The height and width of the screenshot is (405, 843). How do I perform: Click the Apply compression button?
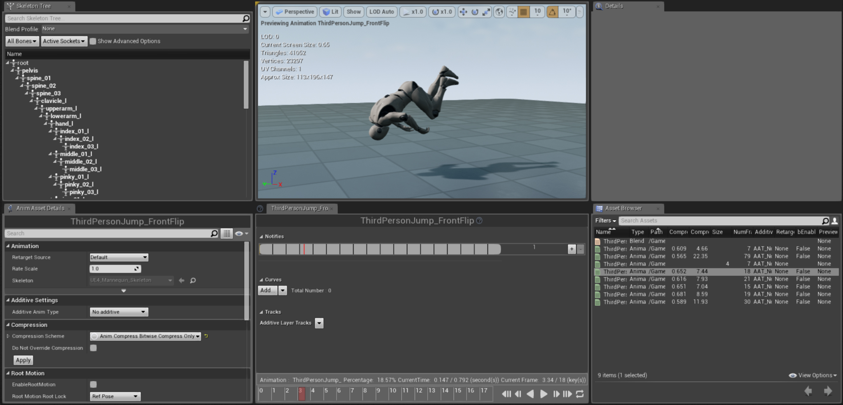pyautogui.click(x=23, y=360)
